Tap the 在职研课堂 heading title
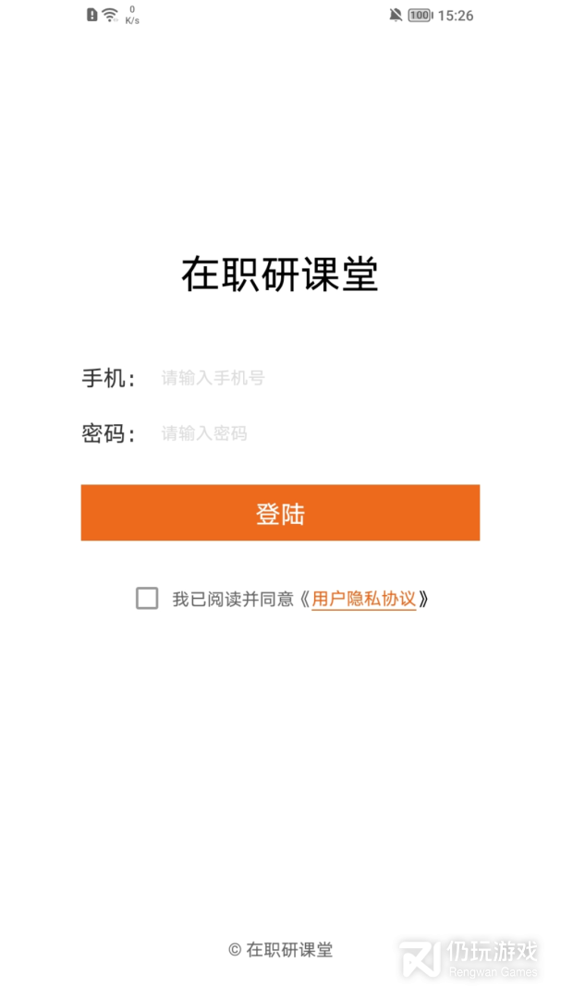 [280, 274]
